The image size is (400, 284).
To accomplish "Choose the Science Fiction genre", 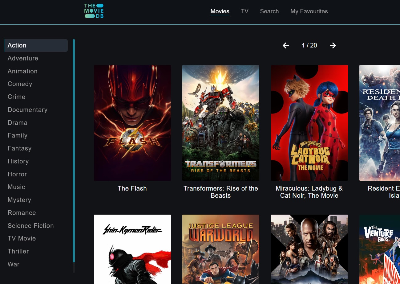I will coord(31,226).
